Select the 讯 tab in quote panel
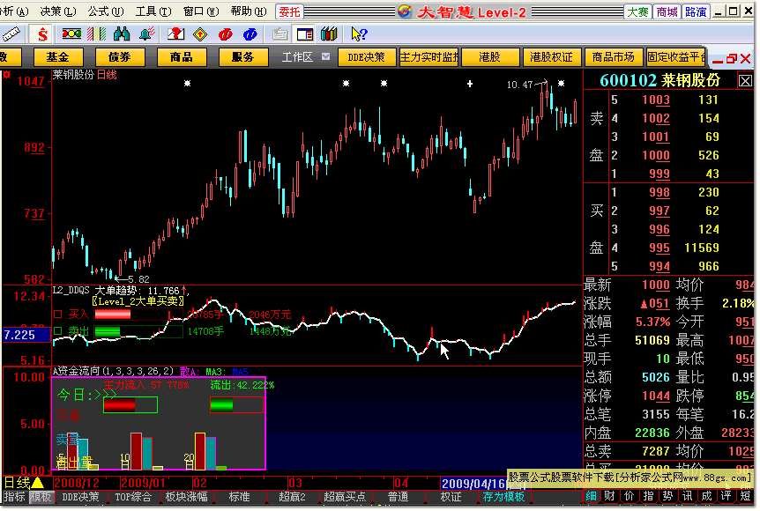This screenshot has height=511, width=760. tap(688, 496)
